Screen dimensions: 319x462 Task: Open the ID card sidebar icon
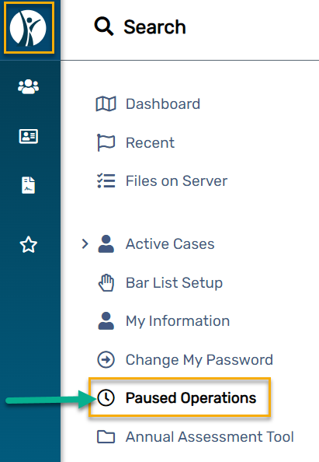[x=29, y=136]
